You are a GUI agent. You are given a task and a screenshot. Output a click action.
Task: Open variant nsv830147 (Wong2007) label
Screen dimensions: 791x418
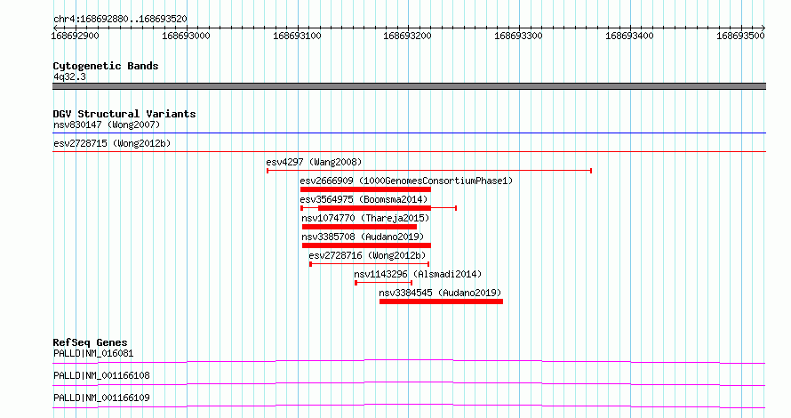tap(107, 125)
